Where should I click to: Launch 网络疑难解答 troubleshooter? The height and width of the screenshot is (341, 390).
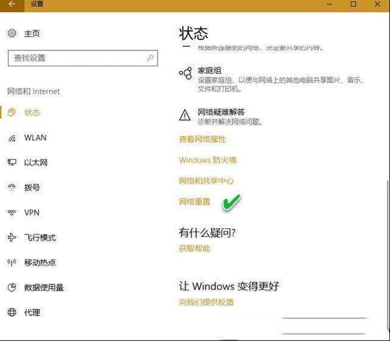[221, 112]
